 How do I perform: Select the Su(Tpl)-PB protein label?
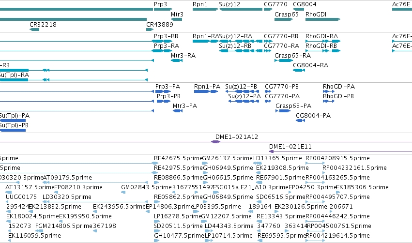(14, 125)
